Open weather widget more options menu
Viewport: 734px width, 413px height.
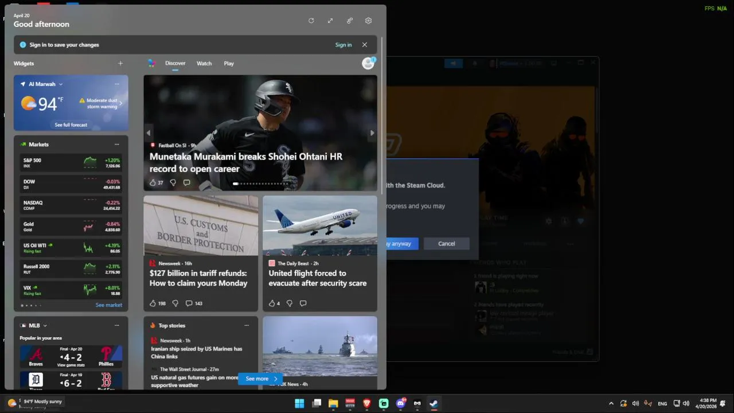116,84
